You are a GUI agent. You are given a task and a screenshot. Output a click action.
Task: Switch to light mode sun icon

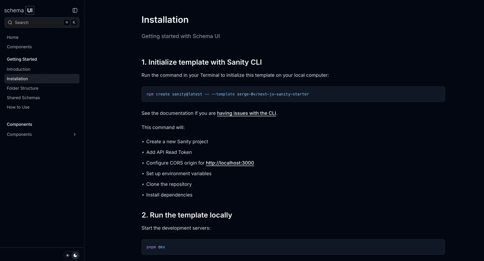click(68, 255)
